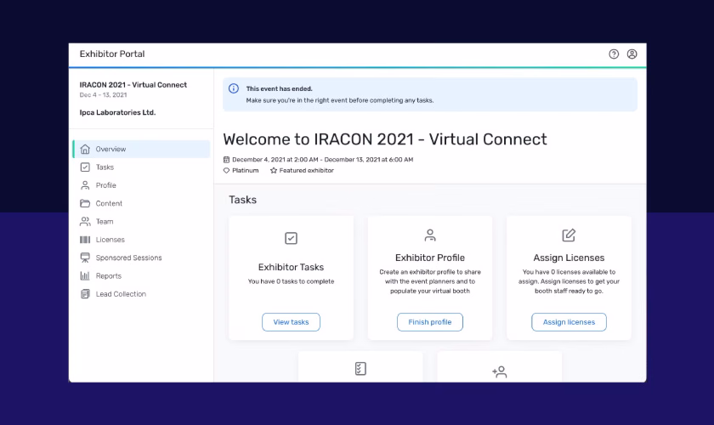
Task: Click the 'Platinum' sponsorship level label
Action: (x=245, y=170)
